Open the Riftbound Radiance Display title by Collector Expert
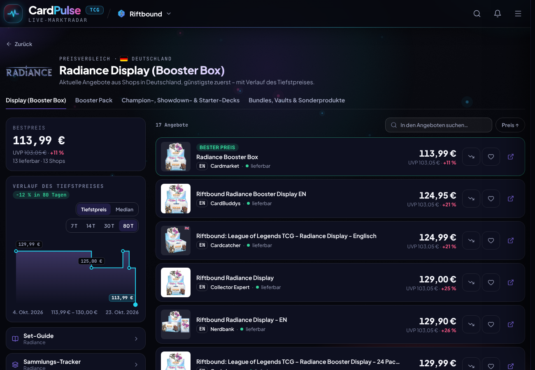The height and width of the screenshot is (370, 535). 235,278
